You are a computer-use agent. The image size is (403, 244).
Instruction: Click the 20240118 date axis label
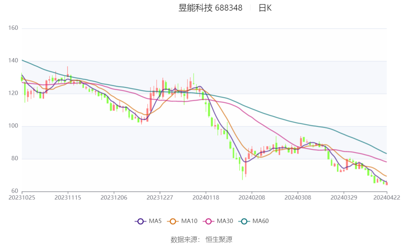206,198
